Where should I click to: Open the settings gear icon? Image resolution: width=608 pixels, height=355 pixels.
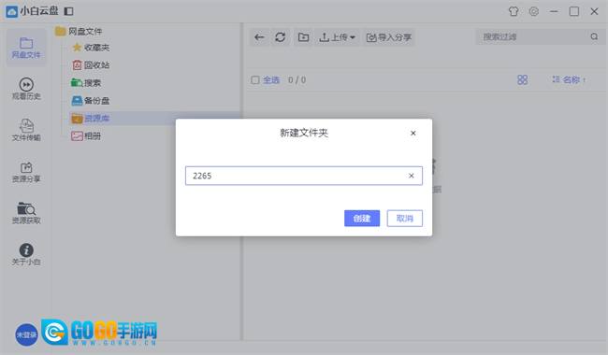click(533, 11)
